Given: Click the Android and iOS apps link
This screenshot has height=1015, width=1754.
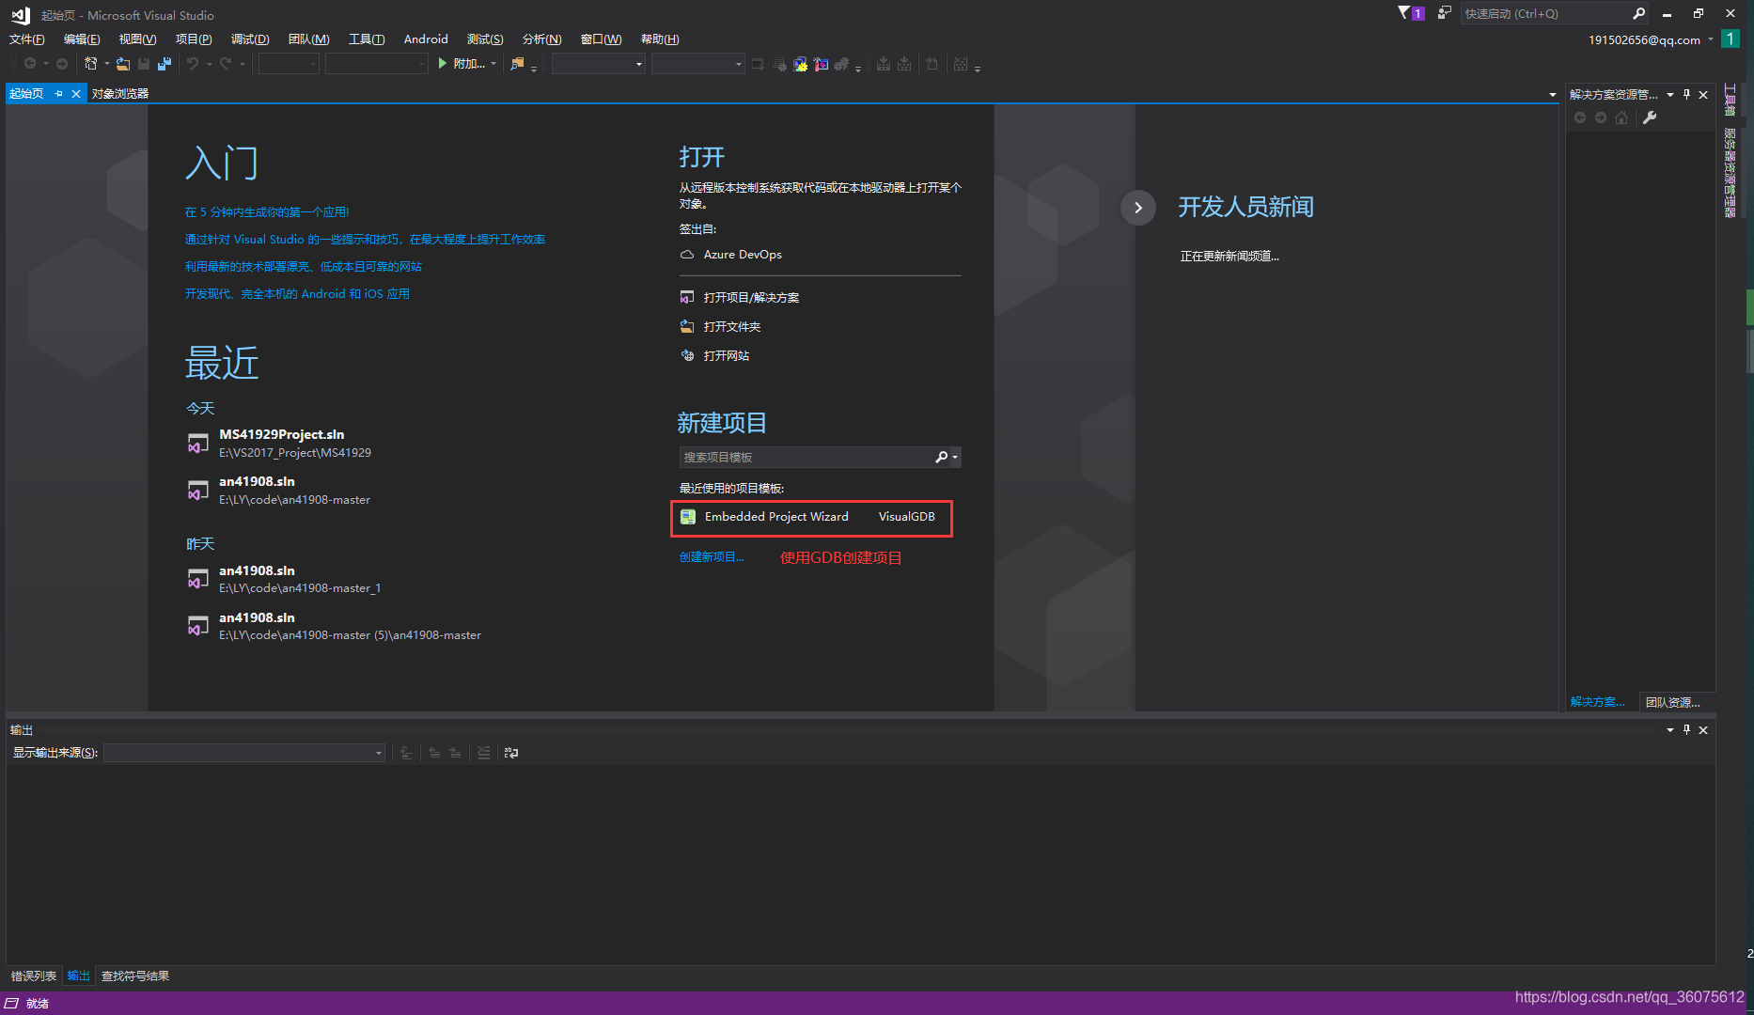Looking at the screenshot, I should pos(297,294).
